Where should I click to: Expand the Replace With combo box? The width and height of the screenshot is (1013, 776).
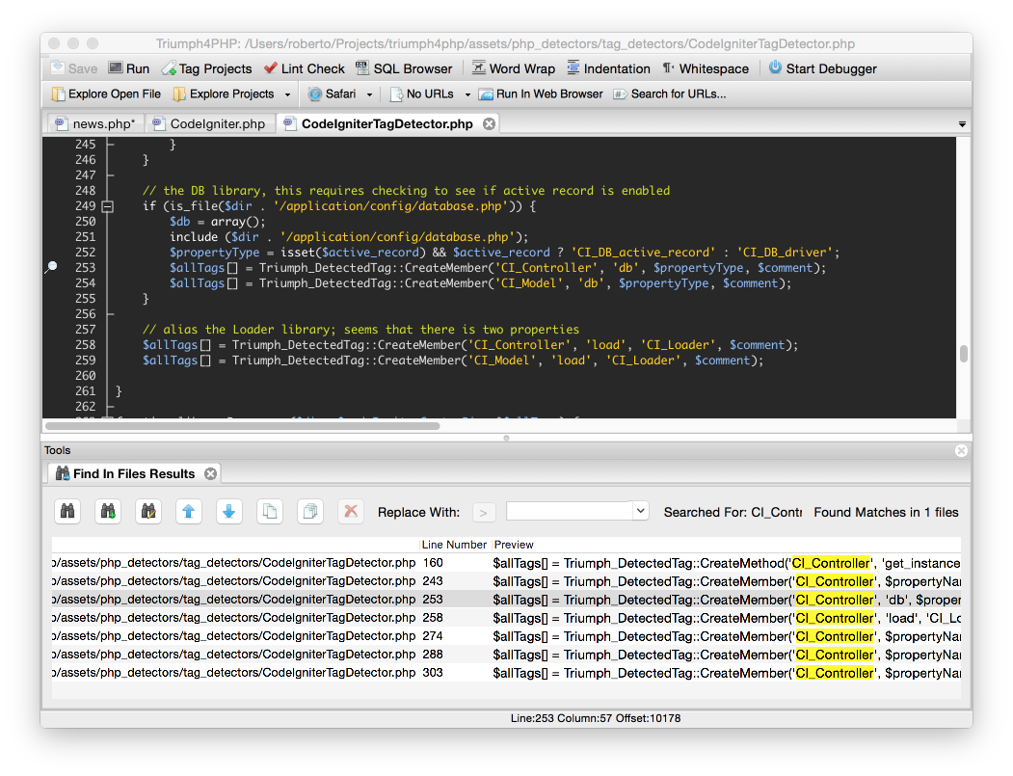(640, 511)
